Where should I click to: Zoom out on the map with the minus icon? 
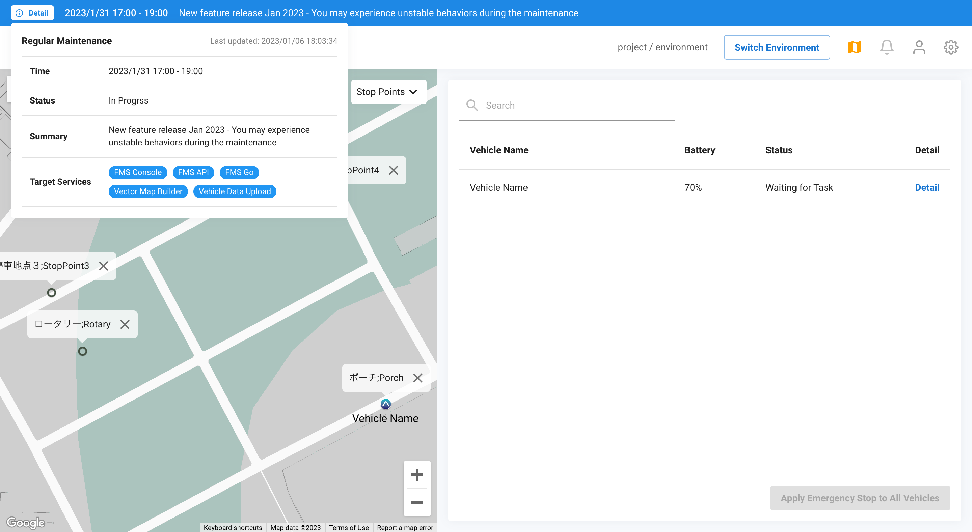[417, 502]
